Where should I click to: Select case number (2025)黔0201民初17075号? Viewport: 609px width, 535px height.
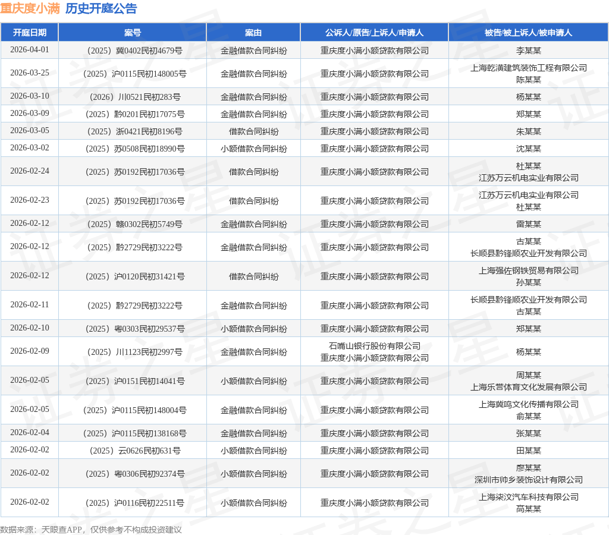pyautogui.click(x=133, y=114)
